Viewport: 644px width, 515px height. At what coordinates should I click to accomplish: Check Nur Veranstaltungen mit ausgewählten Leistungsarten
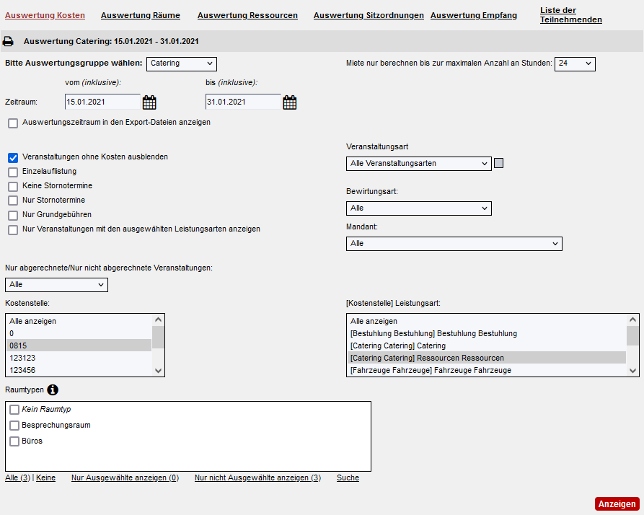(13, 229)
